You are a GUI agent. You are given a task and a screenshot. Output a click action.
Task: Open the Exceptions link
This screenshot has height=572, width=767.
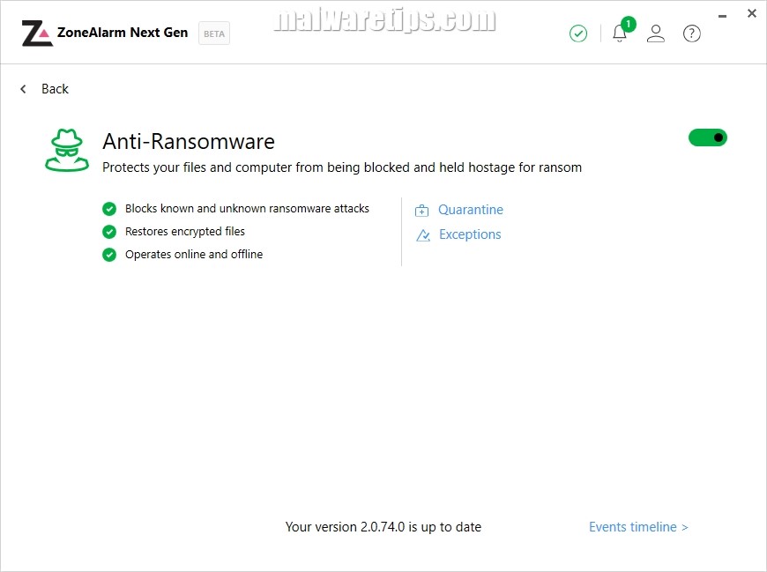pos(470,234)
